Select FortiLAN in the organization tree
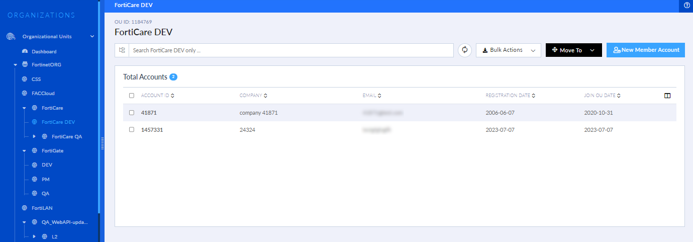Viewport: 693px width, 242px height. coord(42,208)
